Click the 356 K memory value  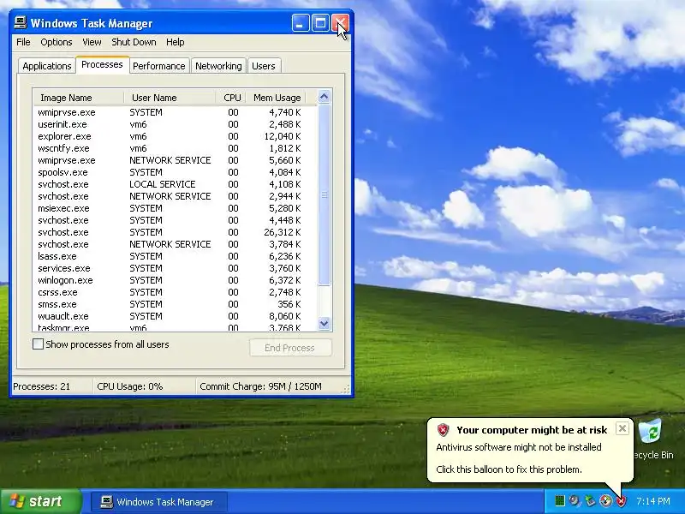tap(289, 304)
